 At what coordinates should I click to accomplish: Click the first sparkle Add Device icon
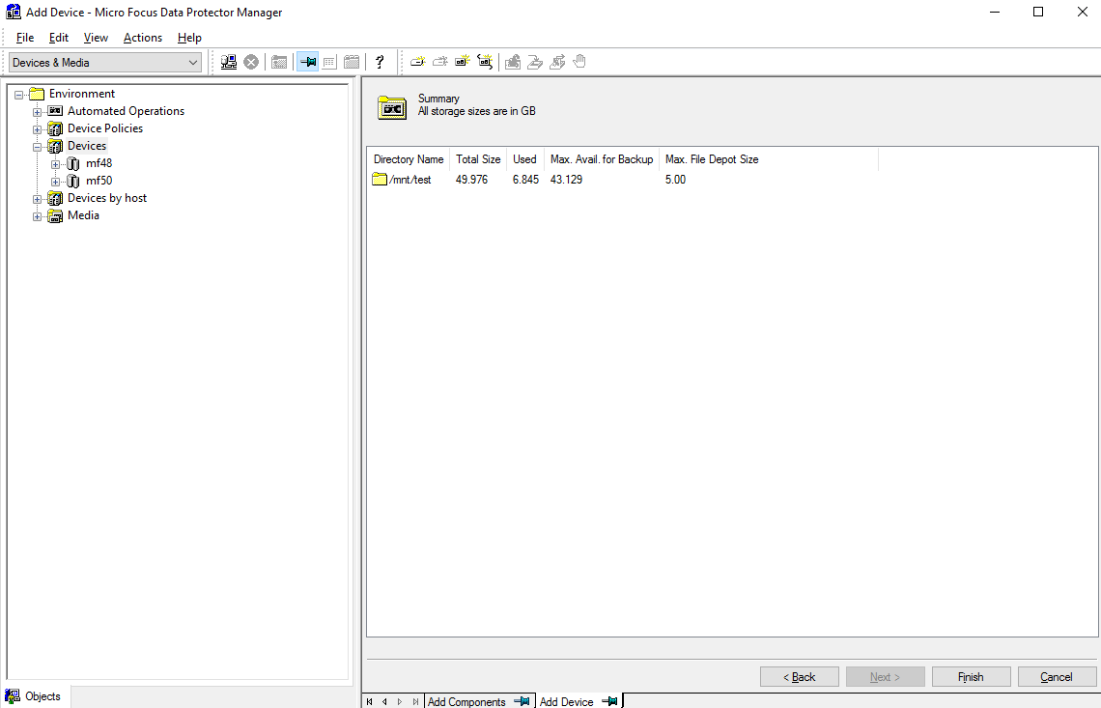point(418,62)
